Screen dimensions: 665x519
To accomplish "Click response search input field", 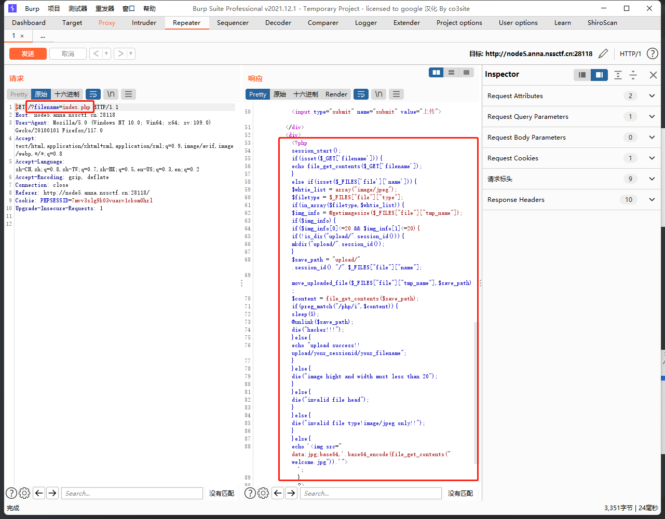I will [371, 493].
